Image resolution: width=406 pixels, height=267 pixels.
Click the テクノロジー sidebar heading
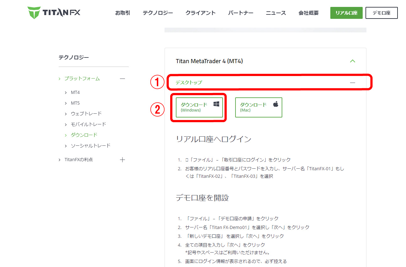click(74, 57)
